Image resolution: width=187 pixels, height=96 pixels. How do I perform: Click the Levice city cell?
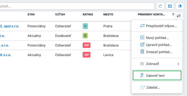(x=108, y=55)
